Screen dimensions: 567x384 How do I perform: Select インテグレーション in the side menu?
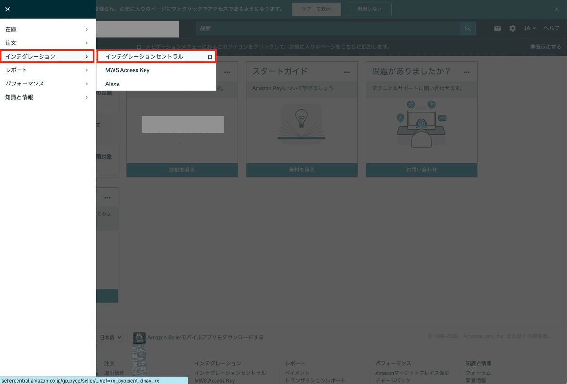[47, 57]
